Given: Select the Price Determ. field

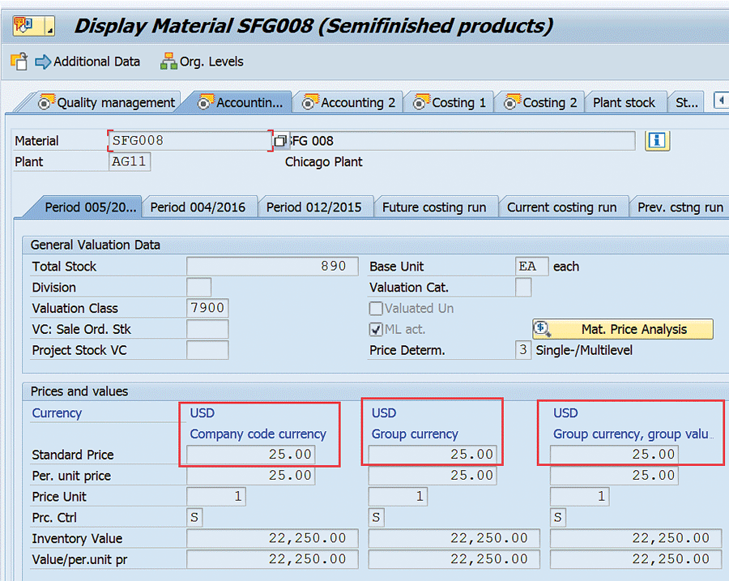Looking at the screenshot, I should [x=523, y=350].
